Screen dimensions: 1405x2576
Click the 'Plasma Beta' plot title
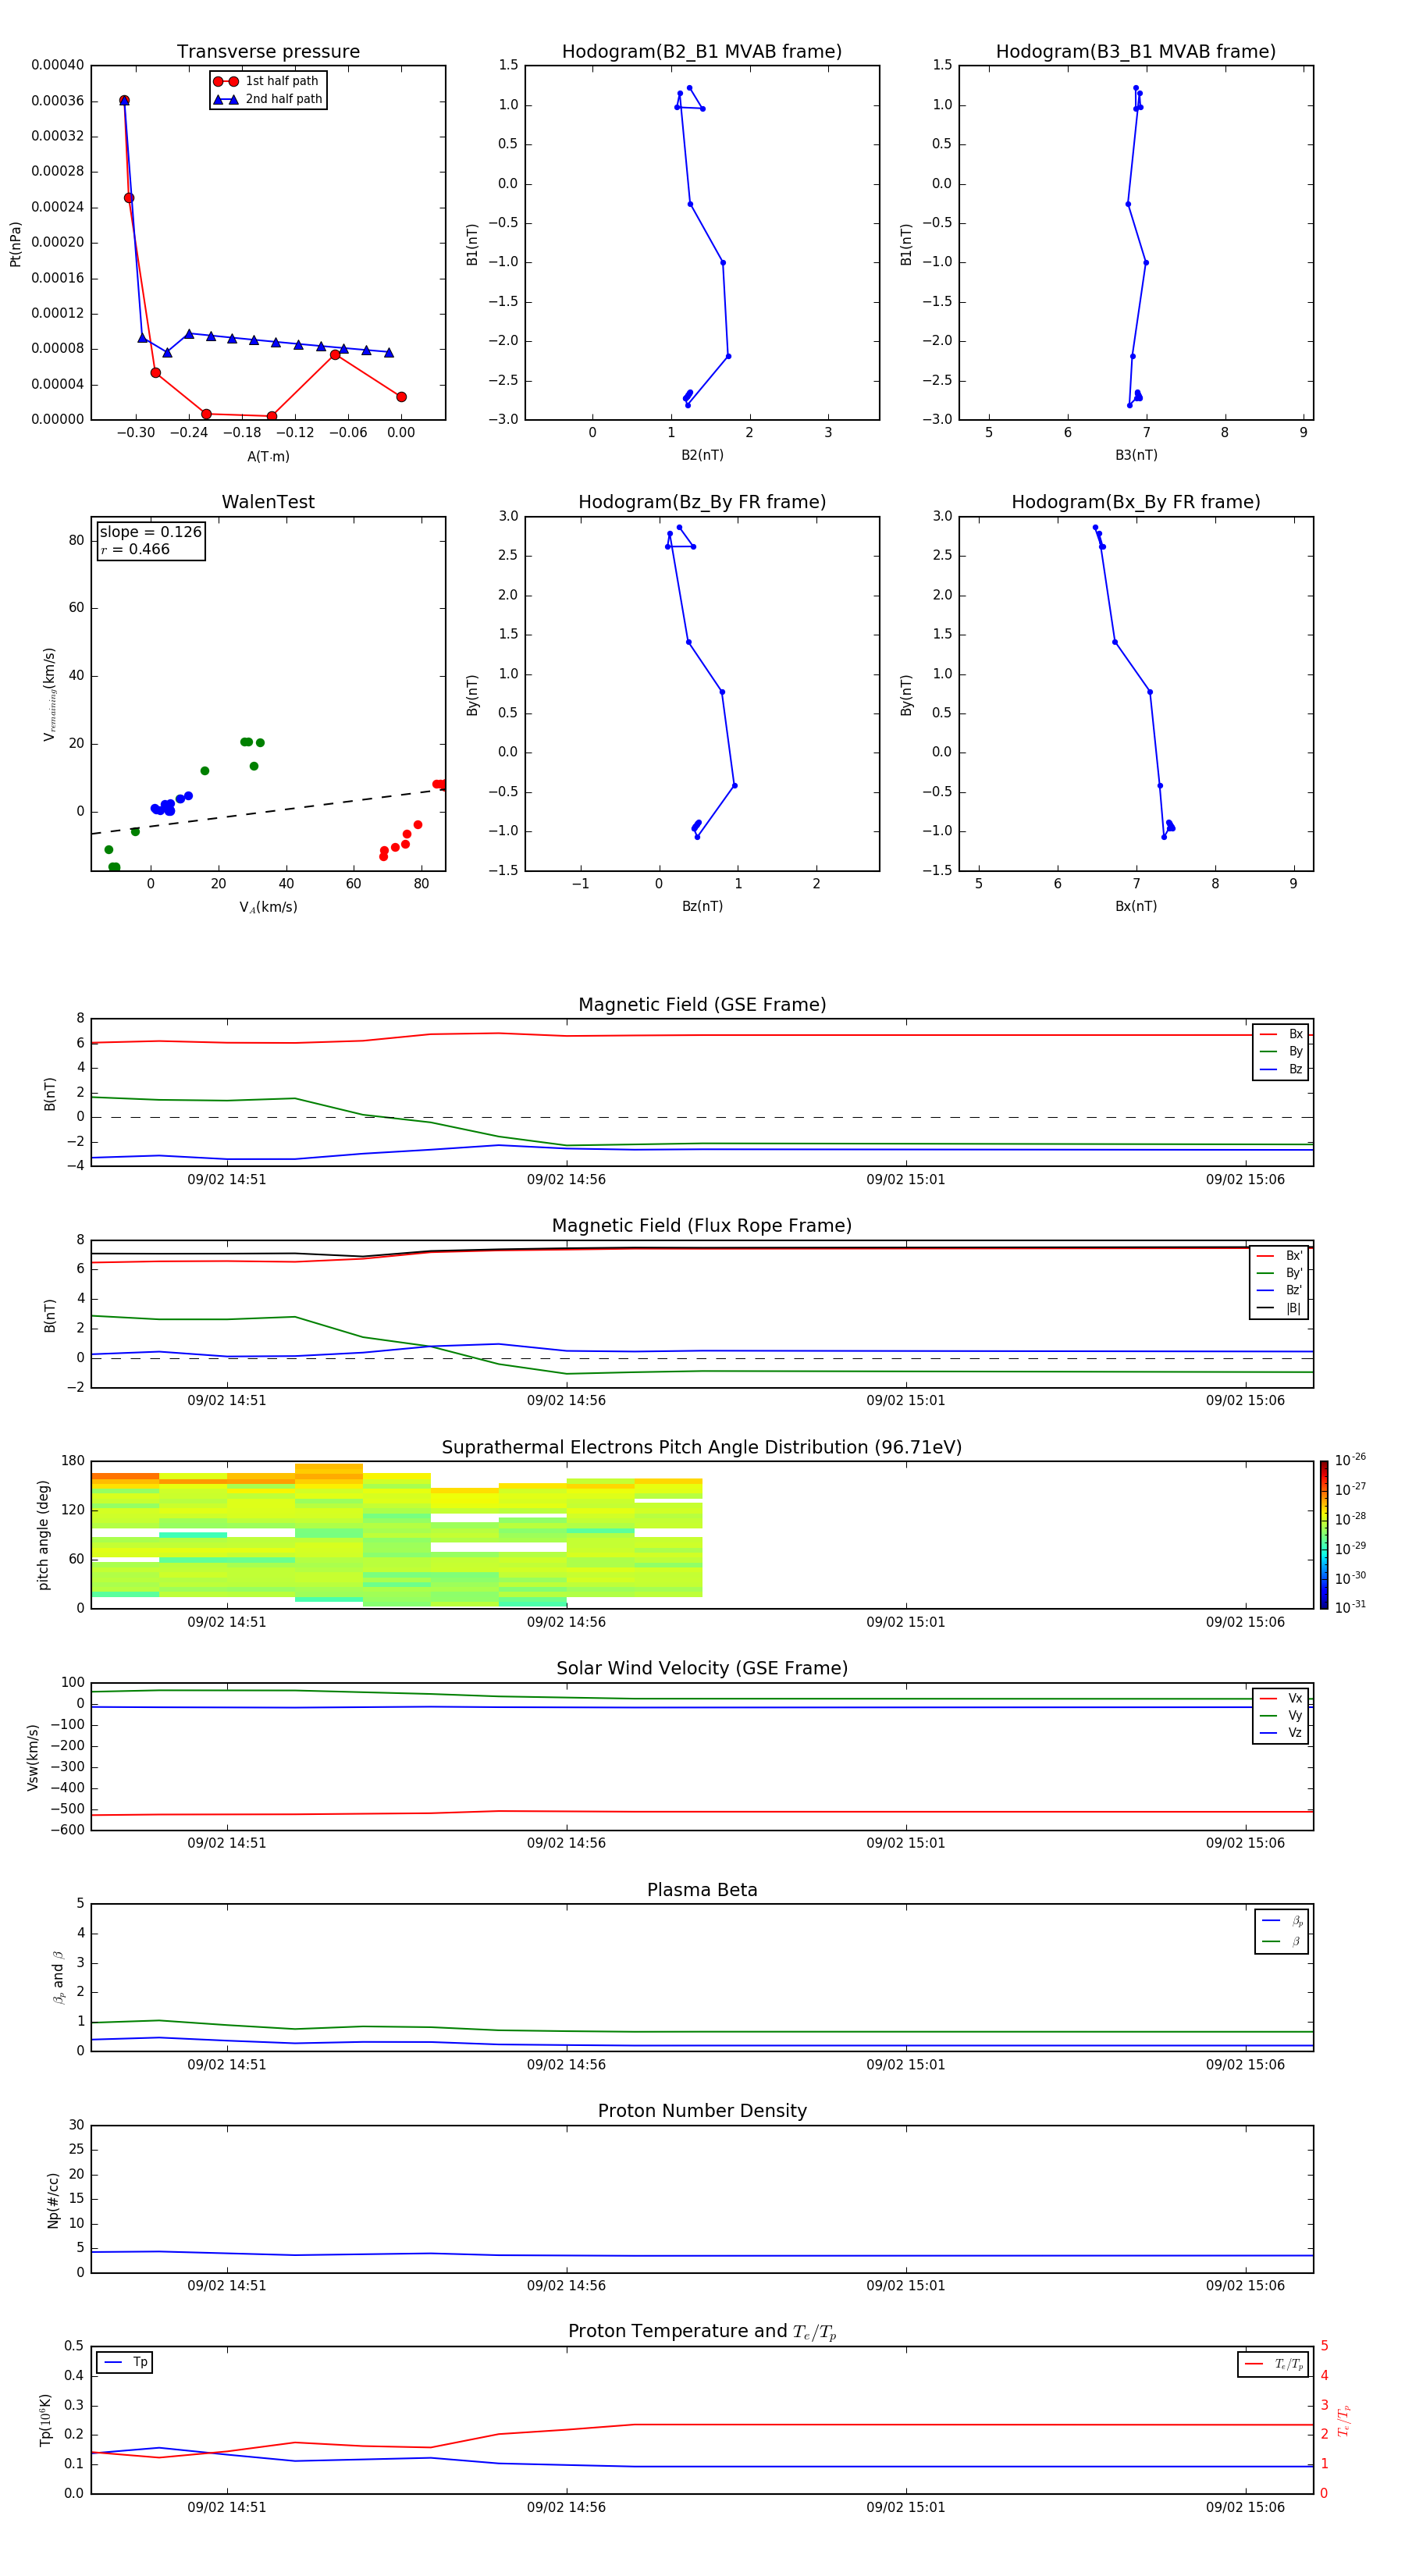click(x=702, y=1891)
